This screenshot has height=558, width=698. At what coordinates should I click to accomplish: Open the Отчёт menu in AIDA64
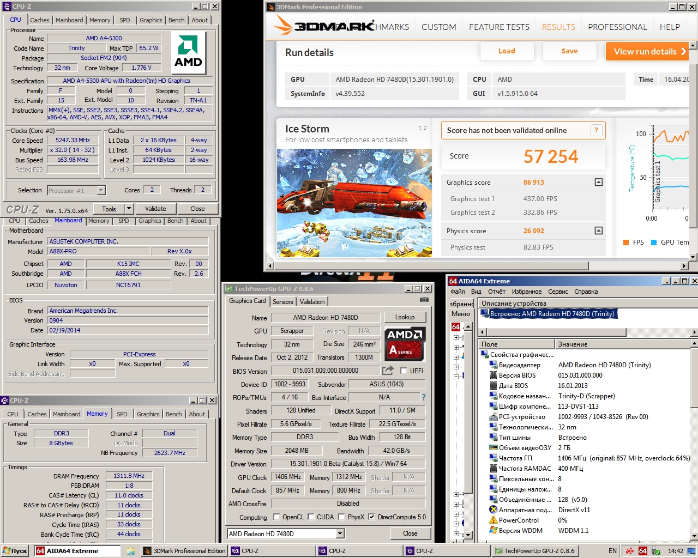click(497, 292)
